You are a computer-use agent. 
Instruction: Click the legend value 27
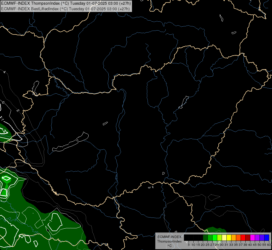click(212, 245)
